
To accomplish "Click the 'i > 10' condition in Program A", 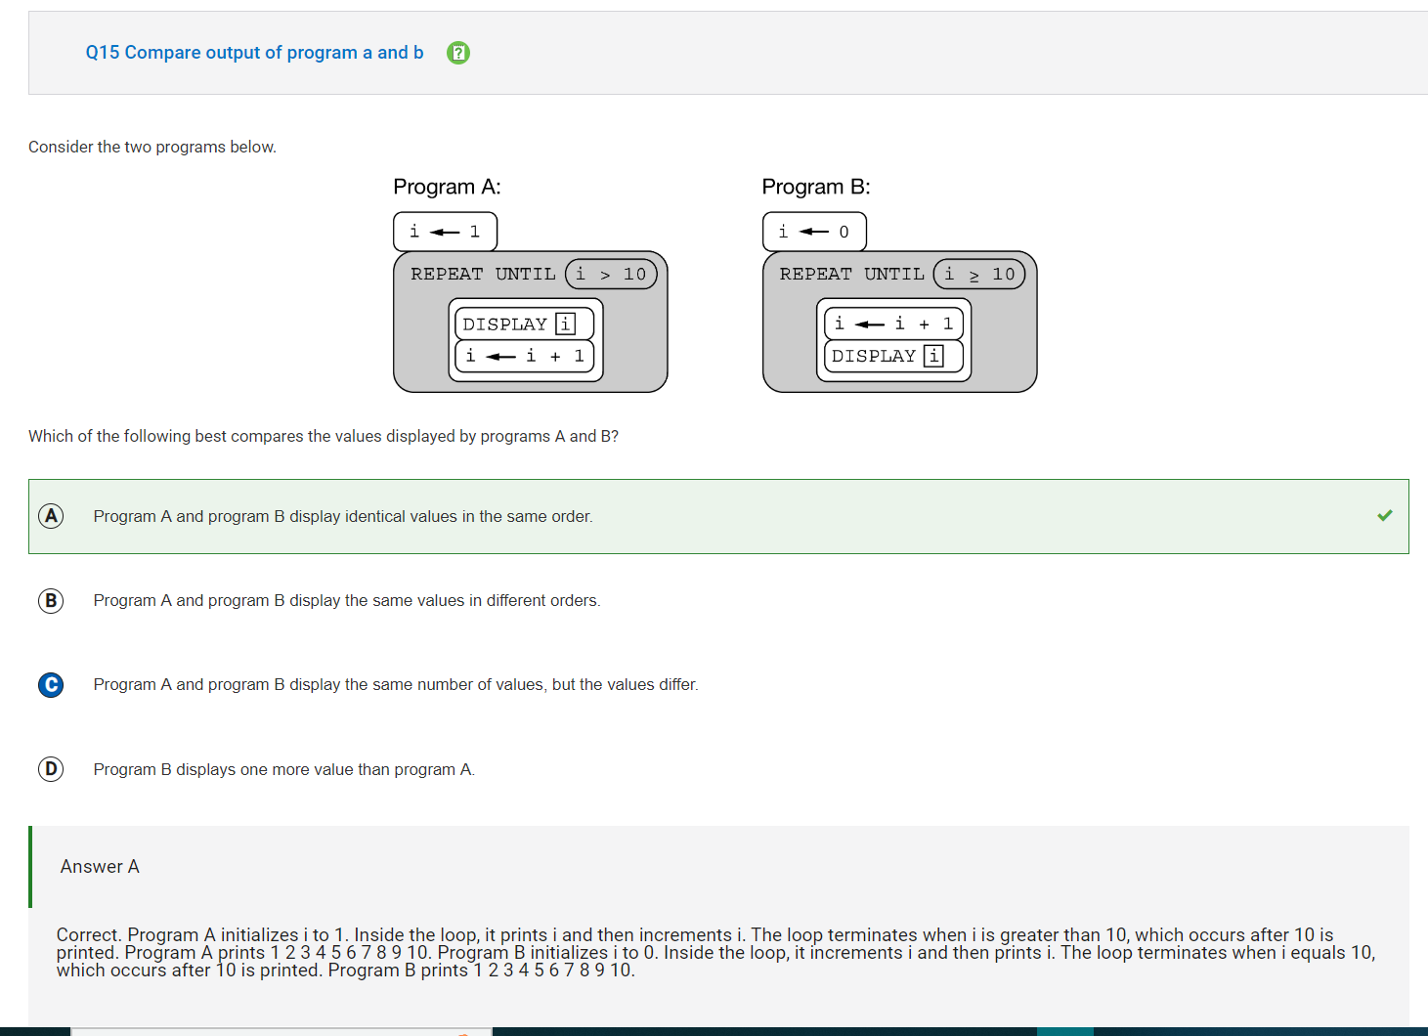I will point(611,274).
